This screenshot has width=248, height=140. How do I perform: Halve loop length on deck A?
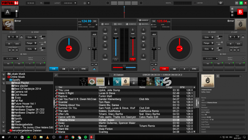pyautogui.click(x=9, y=37)
